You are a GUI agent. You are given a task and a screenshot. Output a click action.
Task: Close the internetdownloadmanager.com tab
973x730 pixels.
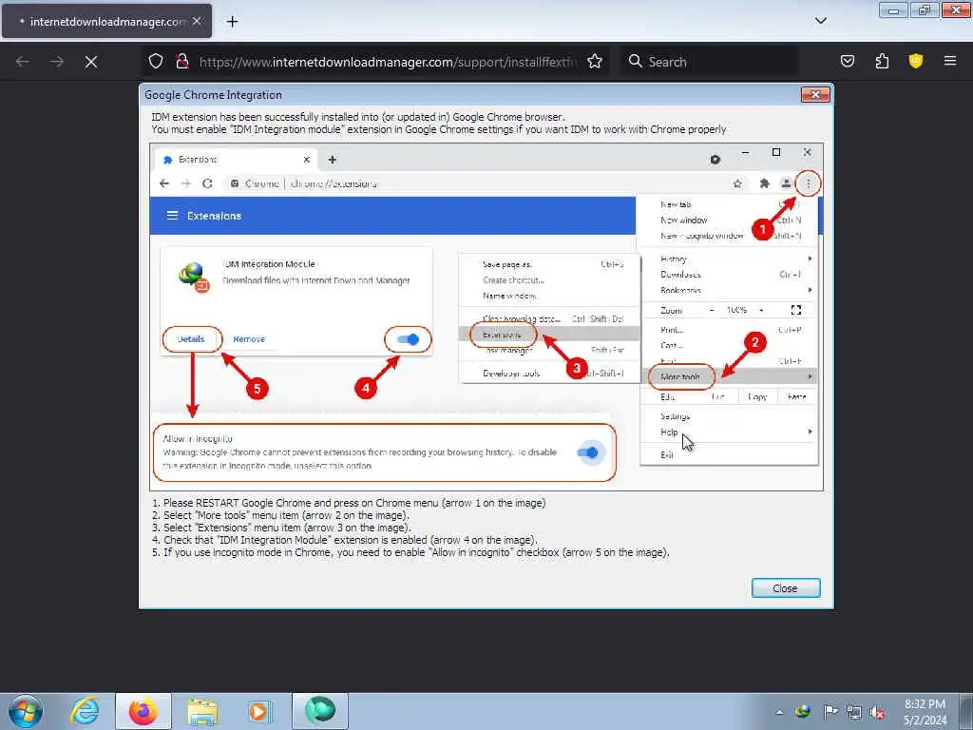click(197, 21)
